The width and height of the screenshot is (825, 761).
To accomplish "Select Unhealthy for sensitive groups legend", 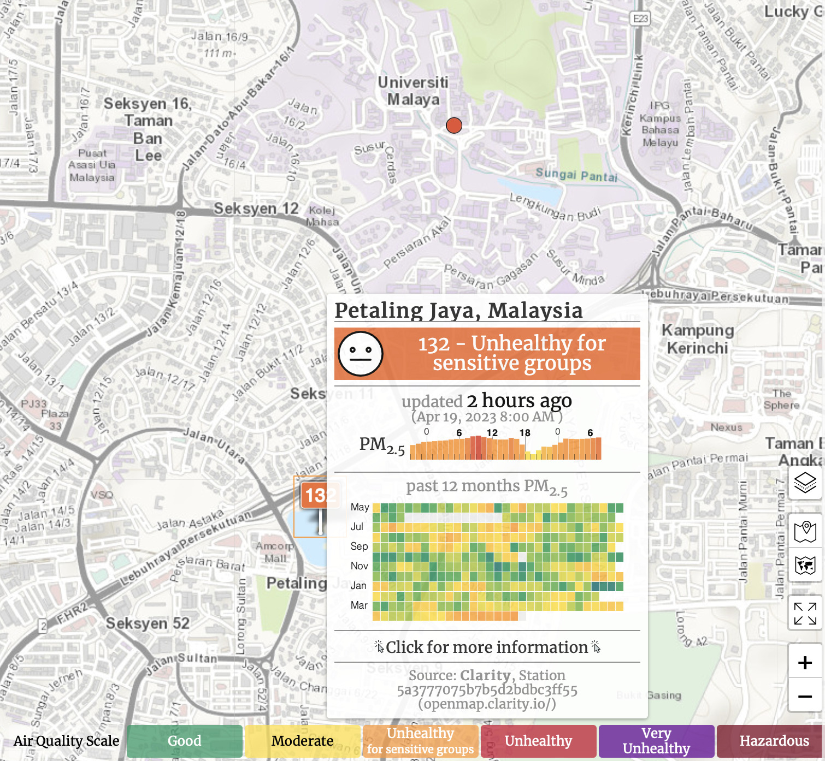I will (x=420, y=741).
